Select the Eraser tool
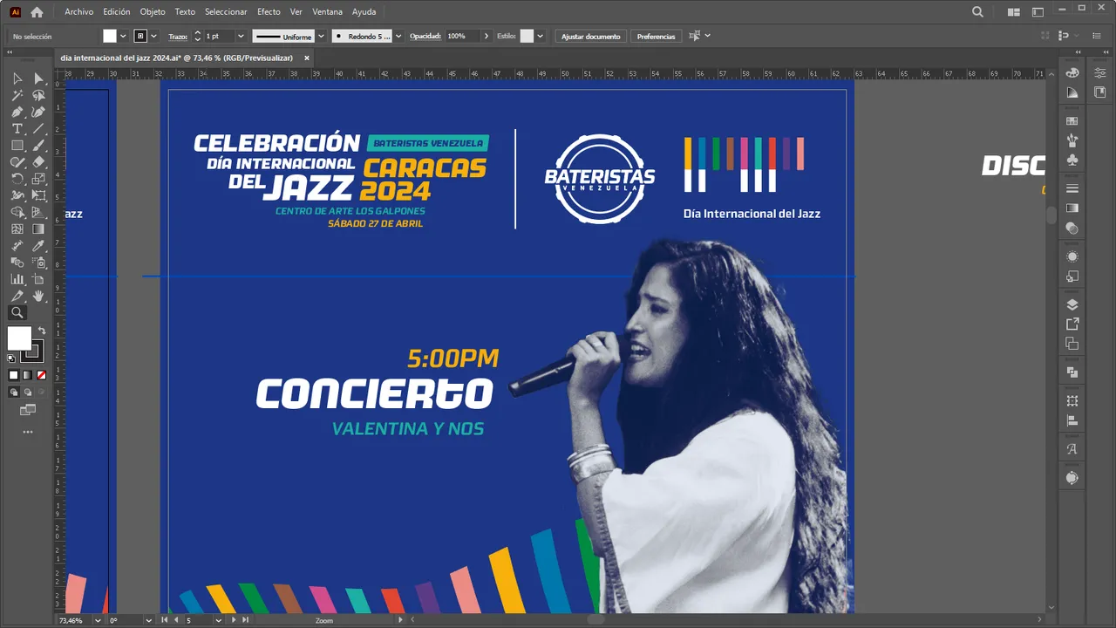The width and height of the screenshot is (1116, 628). (x=38, y=162)
